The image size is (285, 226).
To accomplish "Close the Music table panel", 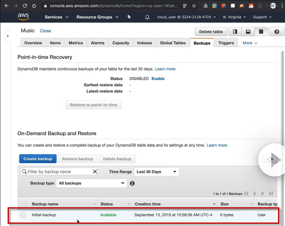I will point(45,31).
